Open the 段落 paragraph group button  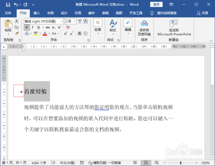point(98,27)
